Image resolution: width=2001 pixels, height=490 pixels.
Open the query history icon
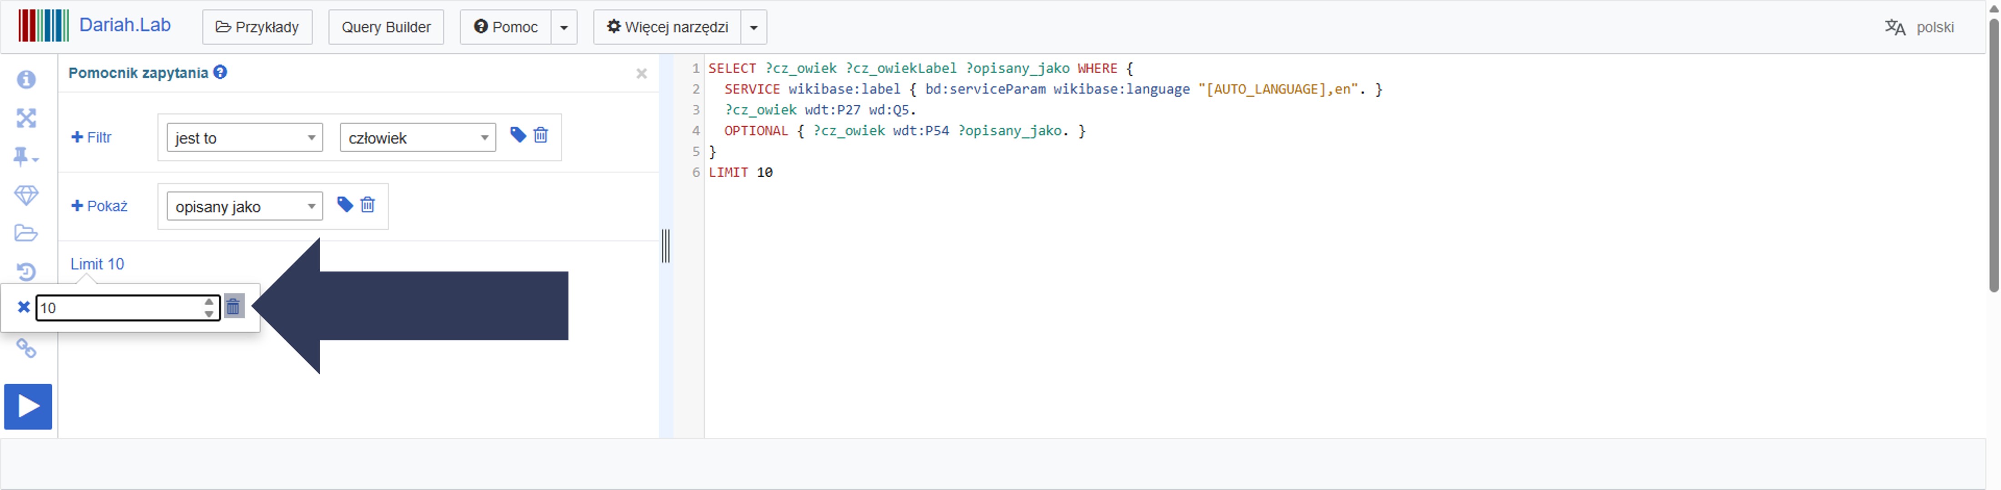pos(26,272)
